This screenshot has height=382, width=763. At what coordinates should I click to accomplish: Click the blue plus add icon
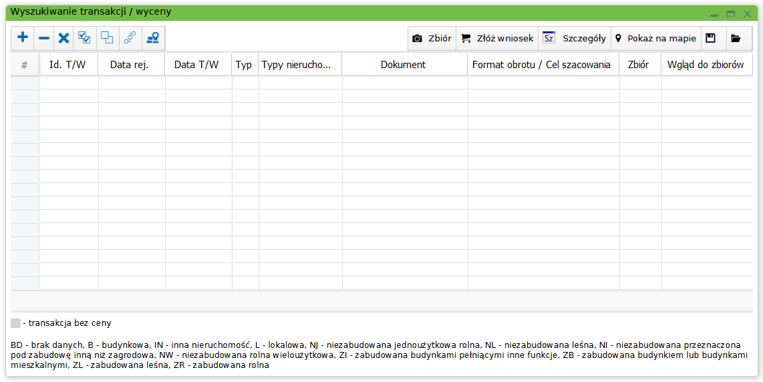click(23, 38)
